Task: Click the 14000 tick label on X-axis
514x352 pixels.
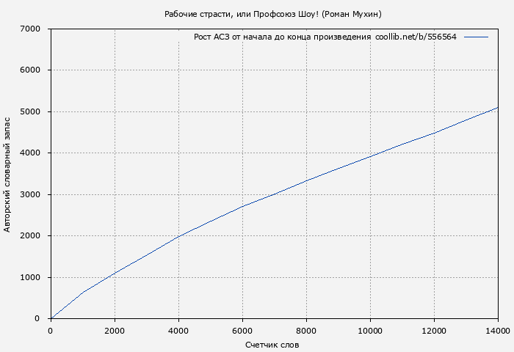Action: [x=497, y=330]
